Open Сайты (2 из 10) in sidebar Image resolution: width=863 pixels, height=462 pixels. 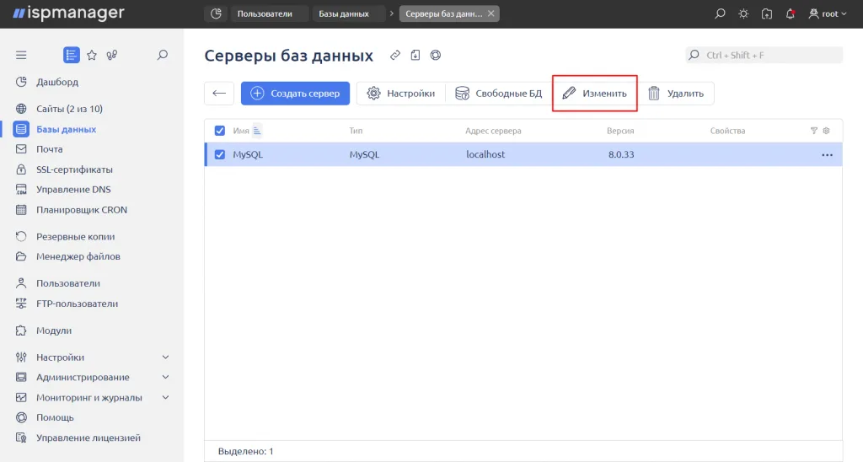pyautogui.click(x=69, y=109)
